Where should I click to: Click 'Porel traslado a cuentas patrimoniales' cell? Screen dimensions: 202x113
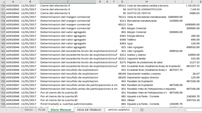click(67, 104)
